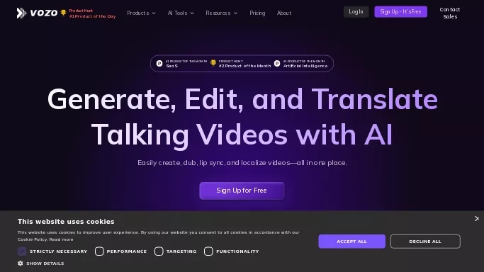The width and height of the screenshot is (484, 272).
Task: Expand the Resources dropdown menu
Action: point(221,13)
